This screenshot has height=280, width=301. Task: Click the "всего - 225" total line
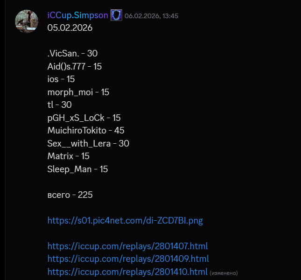coord(70,195)
